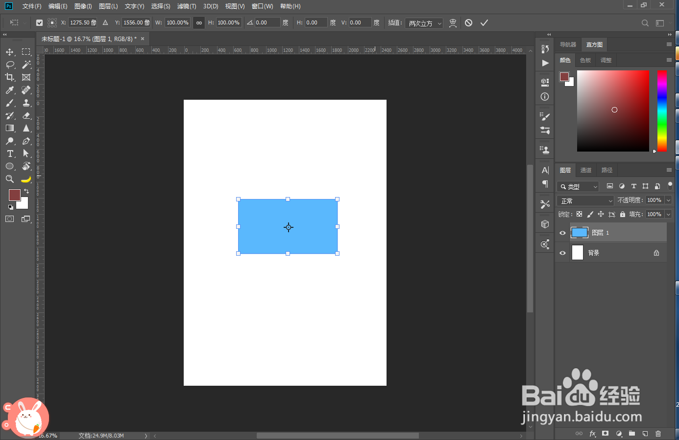Select the Frame tool
Screen dimensions: 679x440
[x=26, y=77]
